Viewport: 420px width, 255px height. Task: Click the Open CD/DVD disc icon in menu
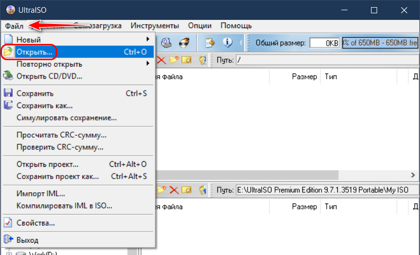(8, 76)
